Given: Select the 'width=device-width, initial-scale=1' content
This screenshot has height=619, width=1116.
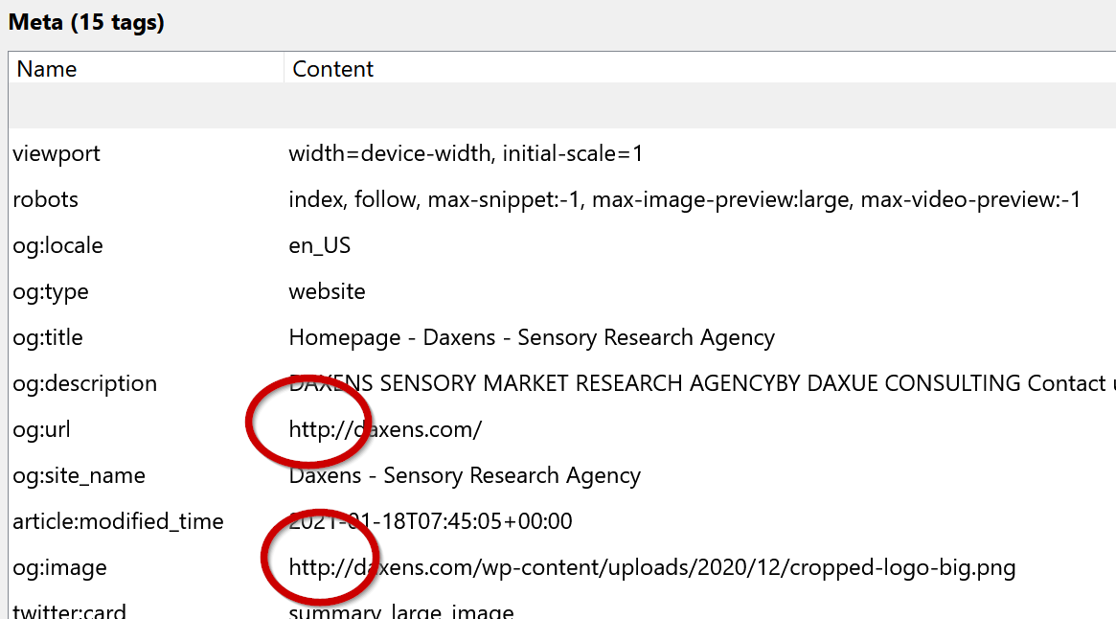Looking at the screenshot, I should (466, 153).
